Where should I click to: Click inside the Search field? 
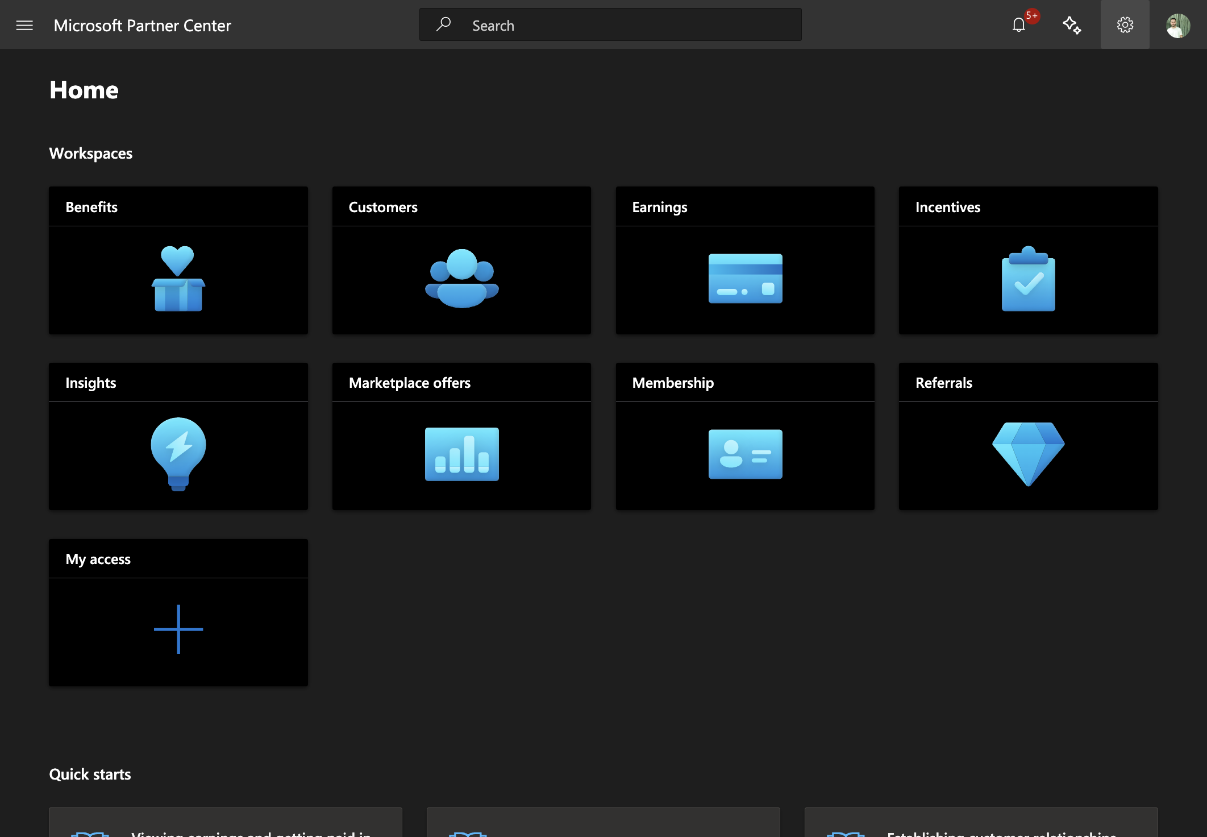(x=610, y=24)
